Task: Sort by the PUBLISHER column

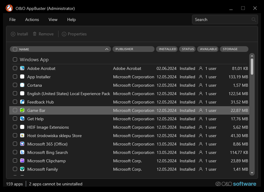Action: (x=133, y=49)
